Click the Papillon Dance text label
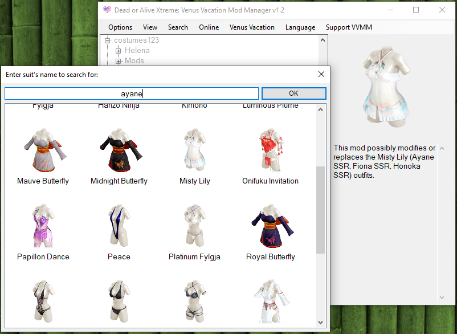The image size is (457, 334). pos(43,256)
